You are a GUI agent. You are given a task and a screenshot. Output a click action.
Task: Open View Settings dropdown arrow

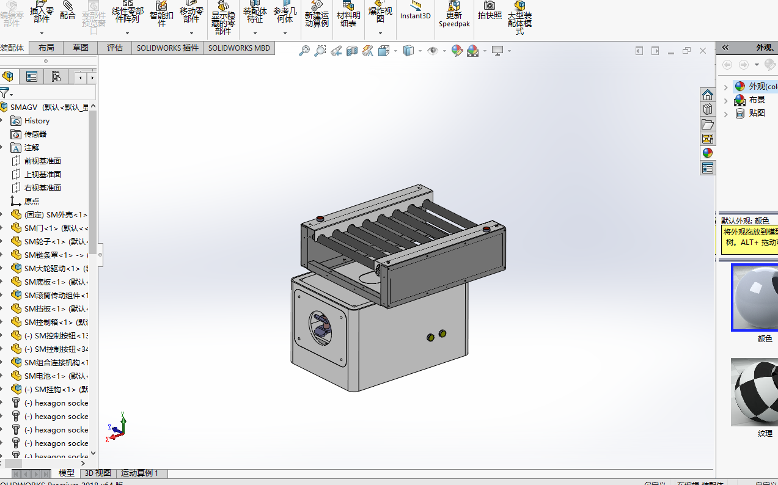coord(509,51)
